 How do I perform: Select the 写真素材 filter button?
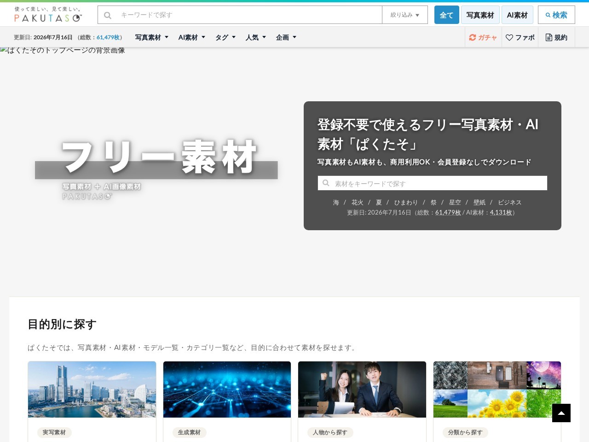tap(480, 15)
